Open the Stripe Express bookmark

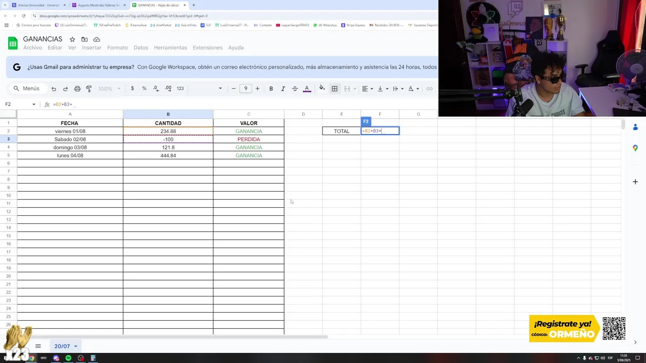(x=353, y=25)
